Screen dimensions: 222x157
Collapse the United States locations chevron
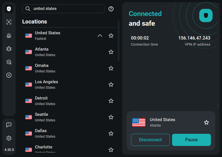click(x=100, y=36)
